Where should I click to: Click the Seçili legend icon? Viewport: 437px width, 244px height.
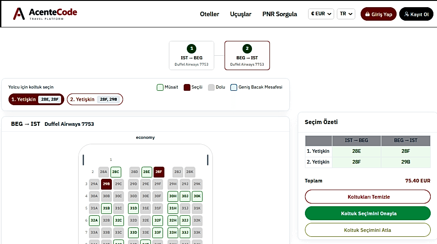(187, 87)
